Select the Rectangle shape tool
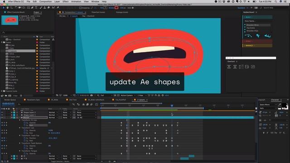 pos(28,8)
